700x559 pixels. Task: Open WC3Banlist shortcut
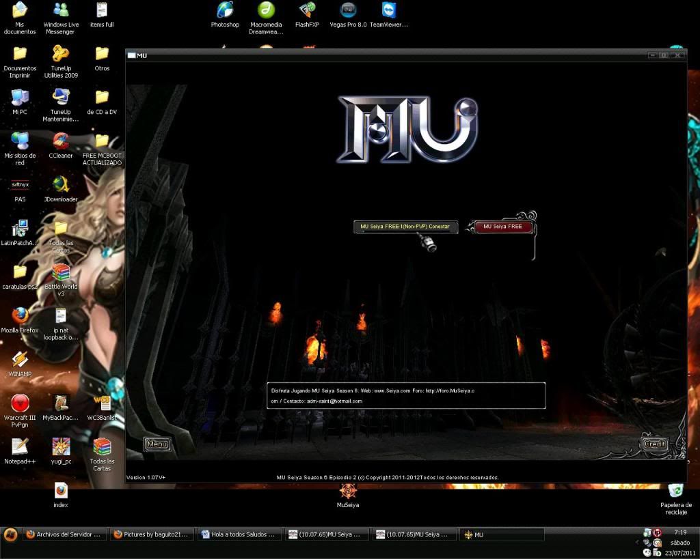102,408
